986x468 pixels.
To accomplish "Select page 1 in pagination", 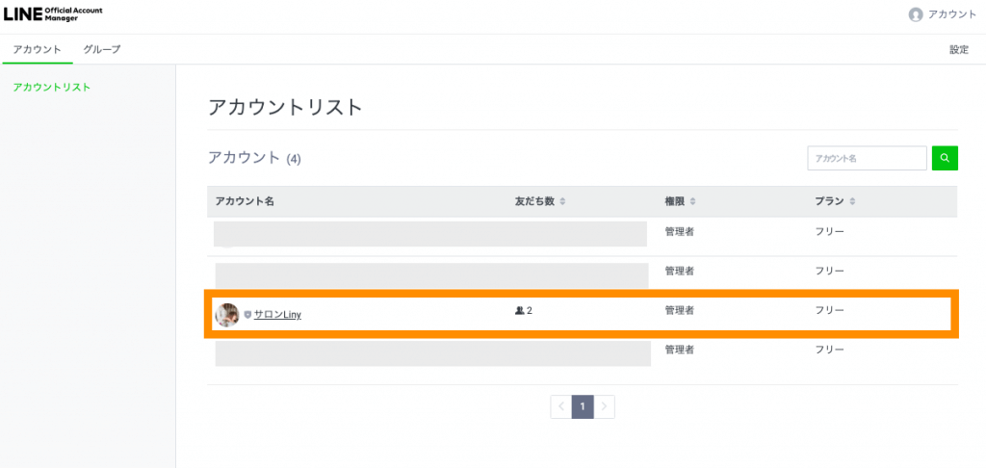I will click(583, 407).
